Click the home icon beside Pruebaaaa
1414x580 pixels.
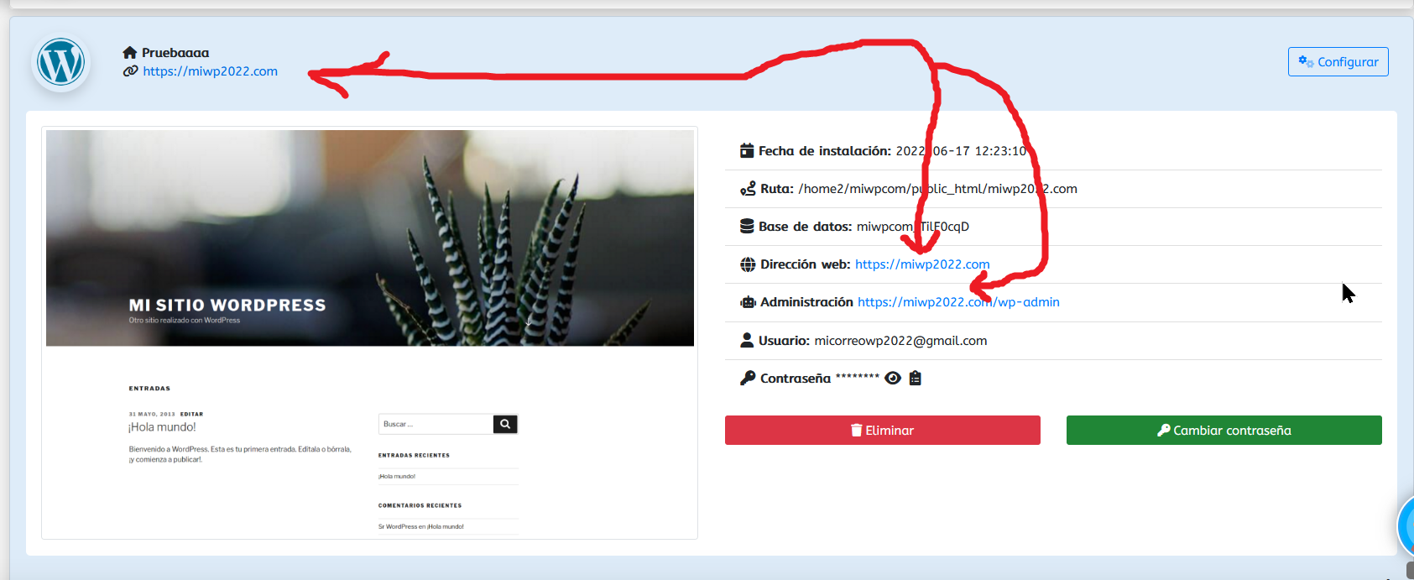point(130,53)
